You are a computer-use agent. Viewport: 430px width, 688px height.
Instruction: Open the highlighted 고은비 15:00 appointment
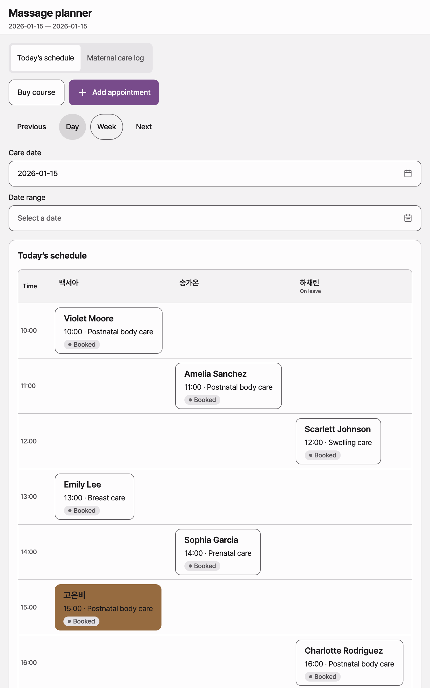108,607
